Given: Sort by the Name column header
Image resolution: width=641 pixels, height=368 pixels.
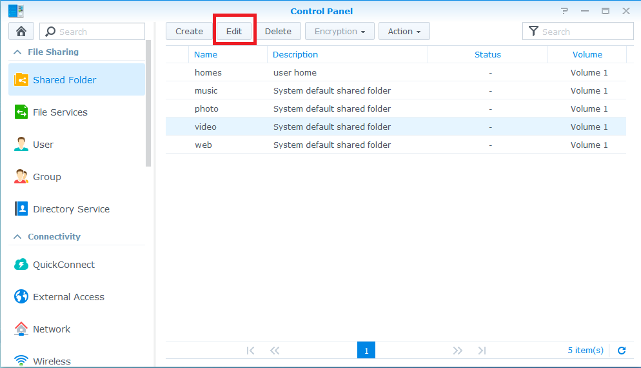Looking at the screenshot, I should (x=206, y=55).
